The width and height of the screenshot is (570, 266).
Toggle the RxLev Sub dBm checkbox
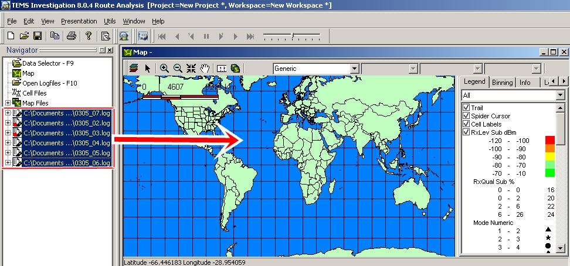coord(466,132)
